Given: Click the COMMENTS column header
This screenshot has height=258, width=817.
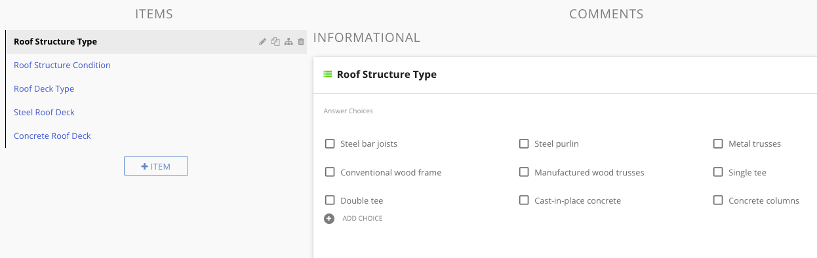Looking at the screenshot, I should click(607, 14).
